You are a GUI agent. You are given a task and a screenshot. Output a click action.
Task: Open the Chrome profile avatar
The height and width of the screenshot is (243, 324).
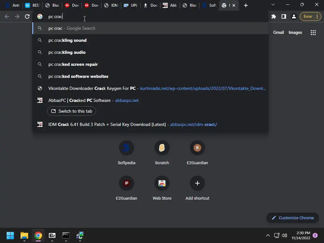coord(294,16)
